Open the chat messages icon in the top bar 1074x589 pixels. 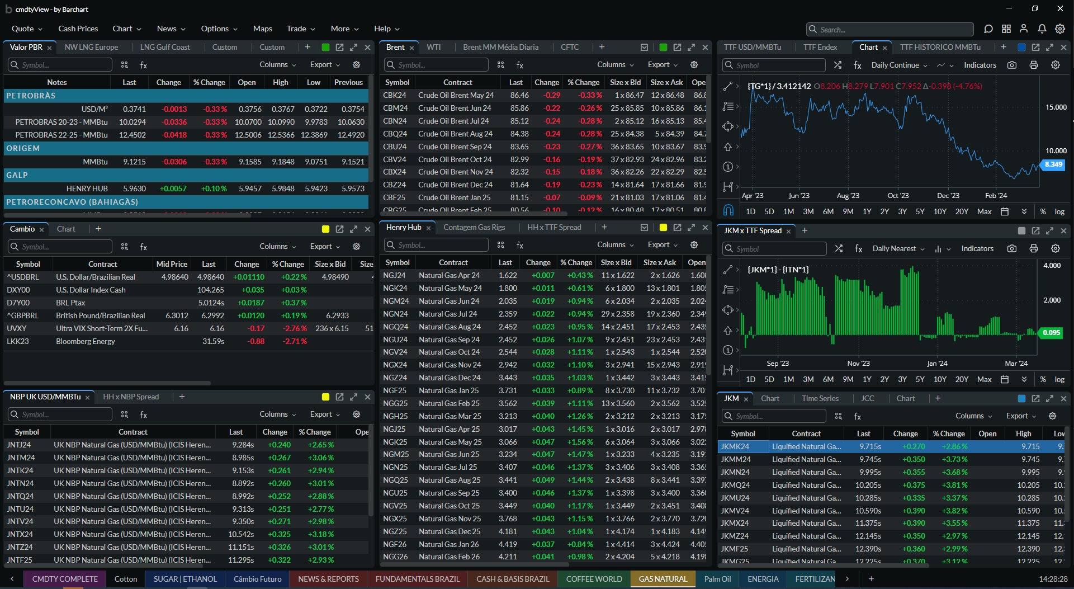pos(988,29)
